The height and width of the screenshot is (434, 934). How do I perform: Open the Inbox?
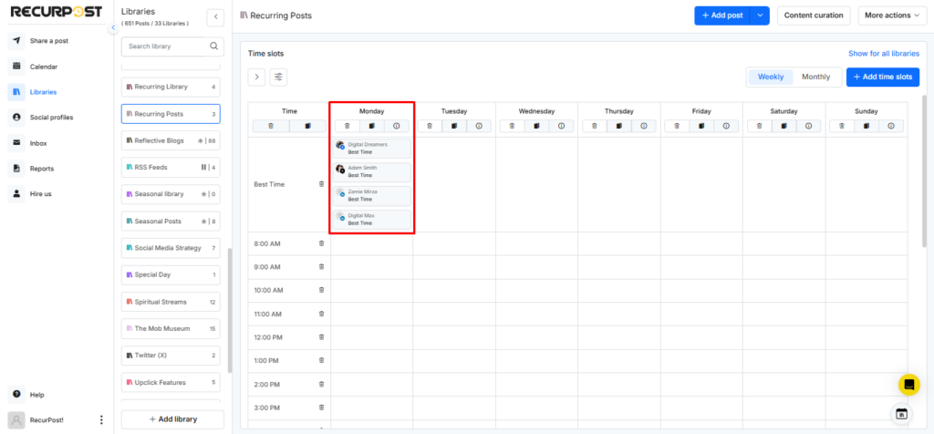[x=38, y=143]
